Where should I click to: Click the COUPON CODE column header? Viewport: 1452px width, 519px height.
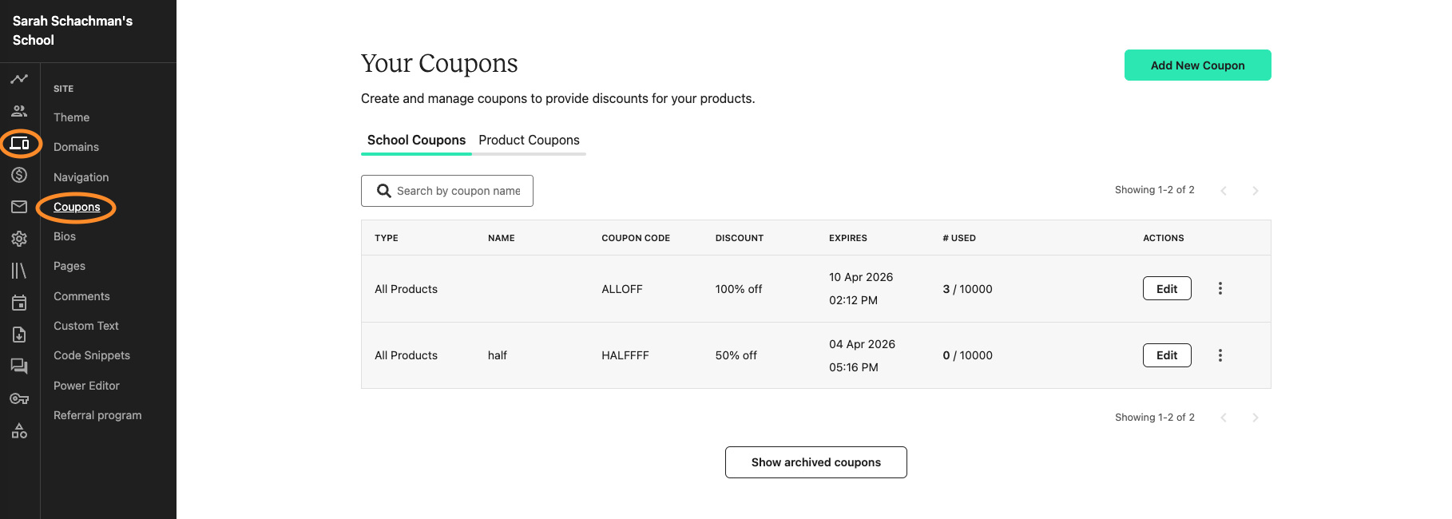click(x=636, y=238)
